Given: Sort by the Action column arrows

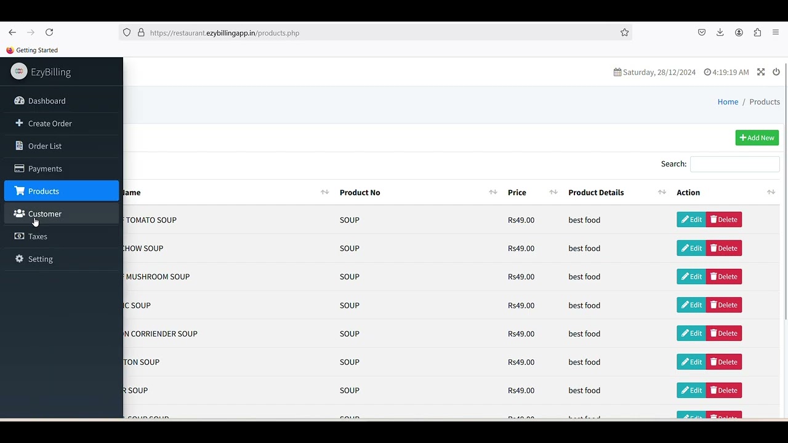Looking at the screenshot, I should (771, 193).
